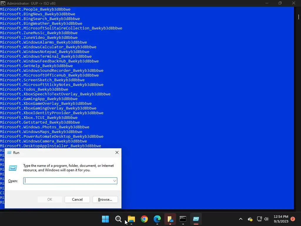Click the Microsoft.WindowsFeedbackHub line
301x226 pixels.
(x=49, y=61)
